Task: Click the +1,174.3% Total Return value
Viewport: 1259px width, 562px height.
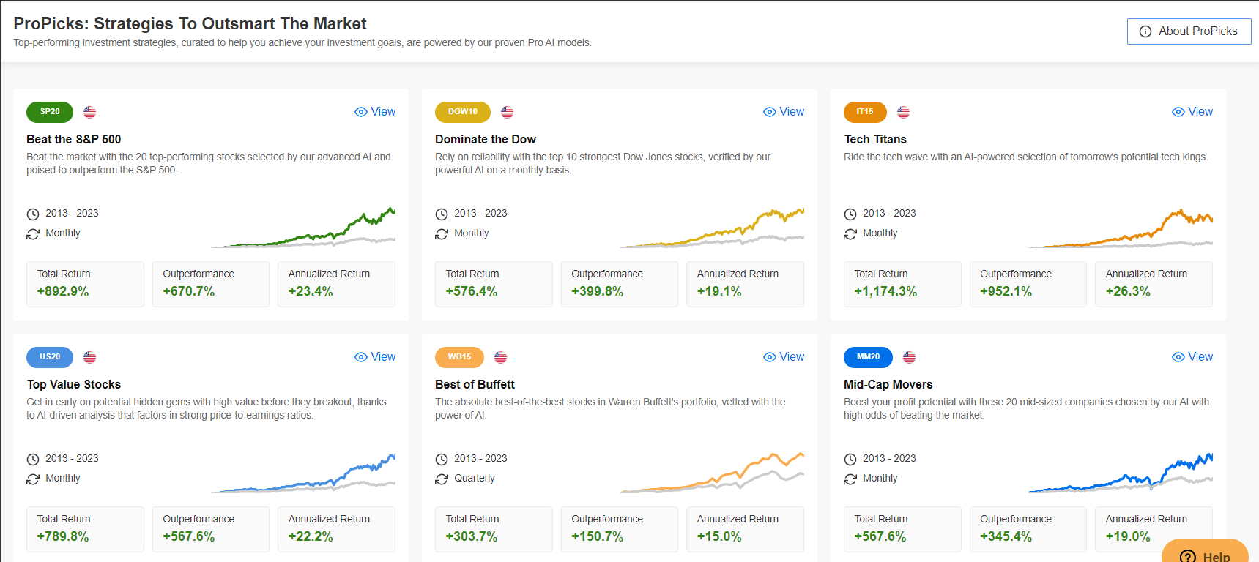Action: point(885,291)
